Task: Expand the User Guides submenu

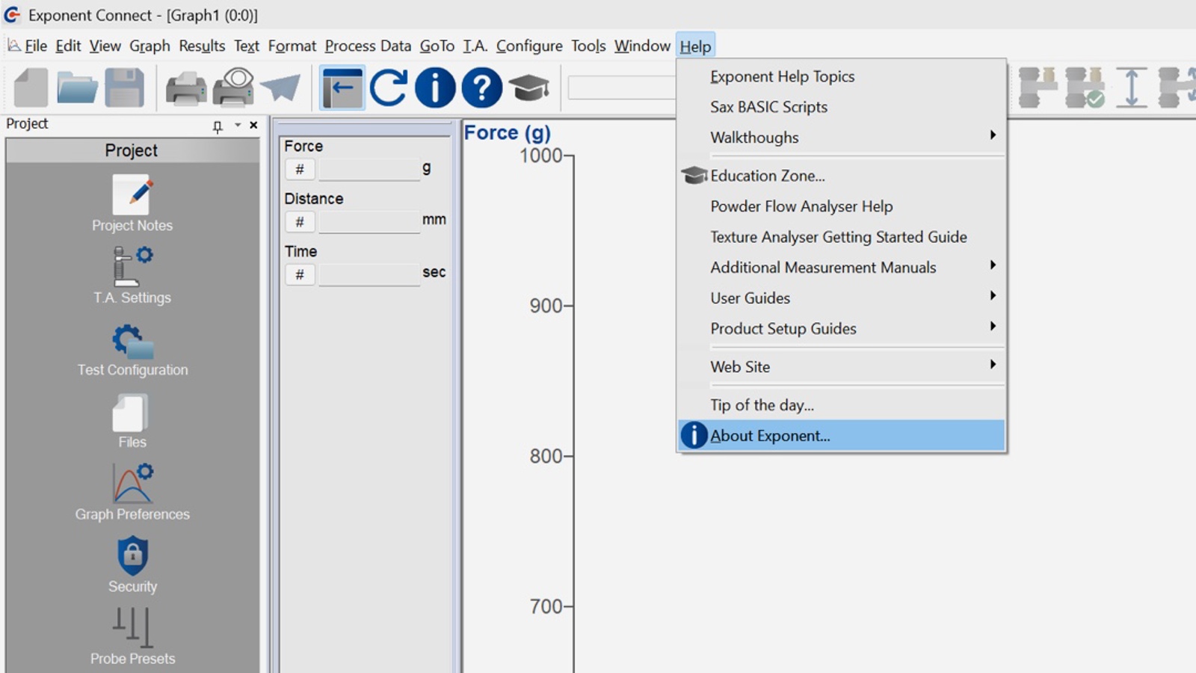Action: (x=842, y=298)
